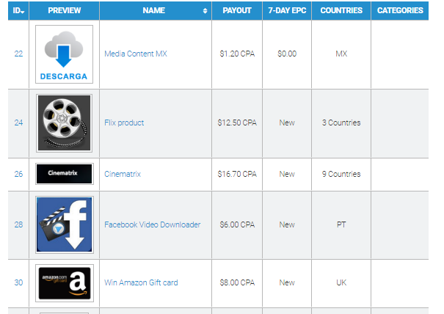Open the Win Amazon Gift card link
Viewport: 444px width, 314px height.
pyautogui.click(x=141, y=282)
